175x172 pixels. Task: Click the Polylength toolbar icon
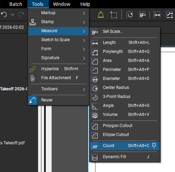point(169,15)
